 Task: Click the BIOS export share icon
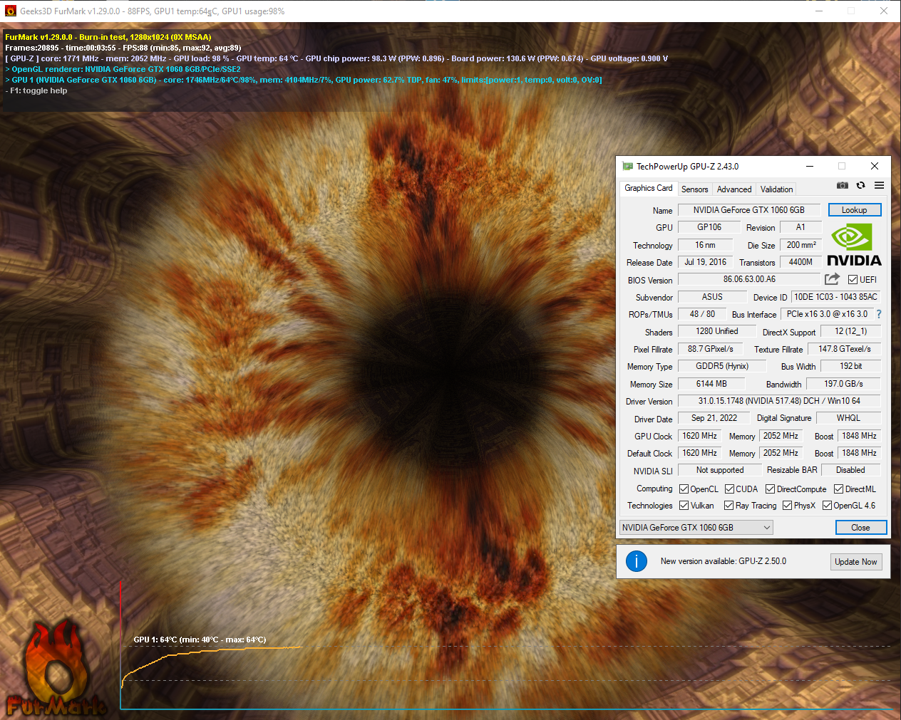coord(832,279)
